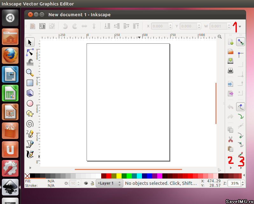Pick the red color swatch
Screen dimensions: 254x204
pos(109,176)
